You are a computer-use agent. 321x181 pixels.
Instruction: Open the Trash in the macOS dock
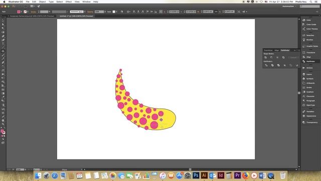[x=283, y=175]
